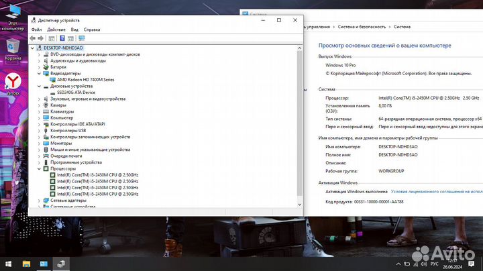Click the volume speaker tray icon
This screenshot has width=483, height=271.
click(424, 264)
